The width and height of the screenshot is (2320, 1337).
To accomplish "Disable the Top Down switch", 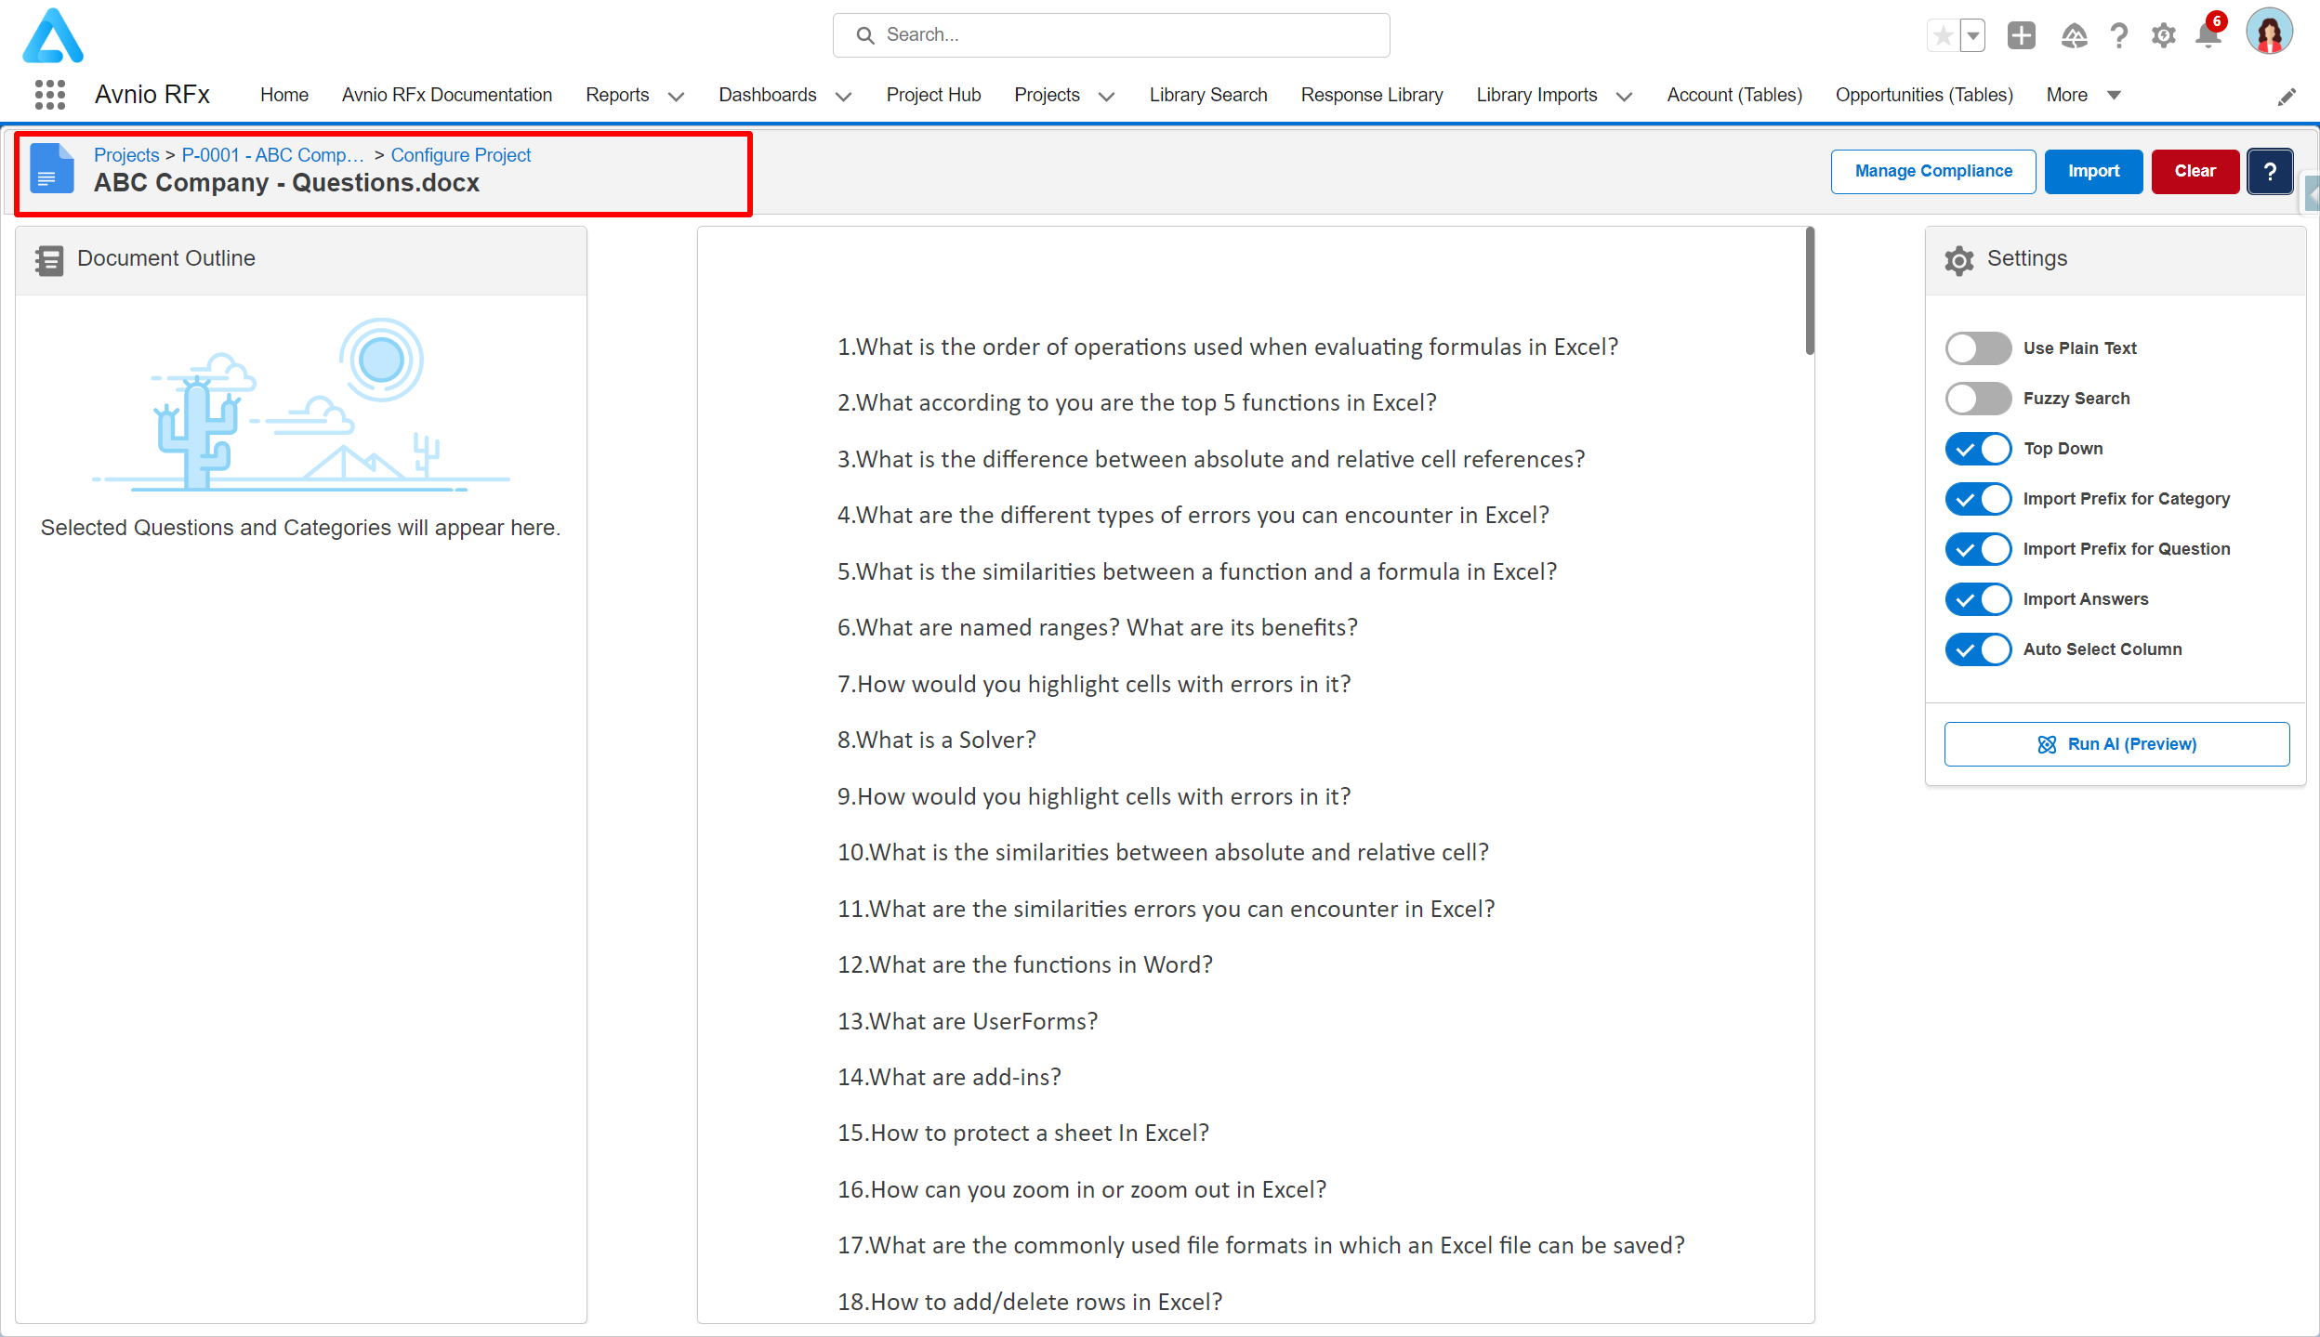I will (1978, 449).
